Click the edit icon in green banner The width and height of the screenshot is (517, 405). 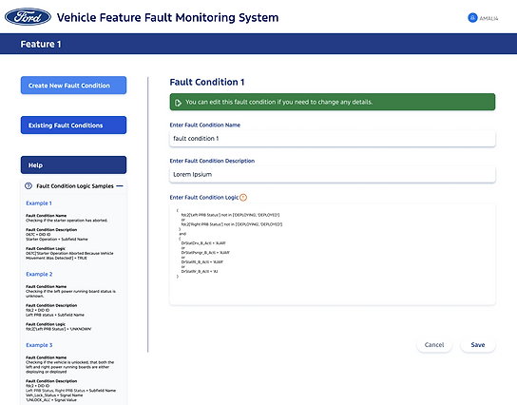click(178, 103)
